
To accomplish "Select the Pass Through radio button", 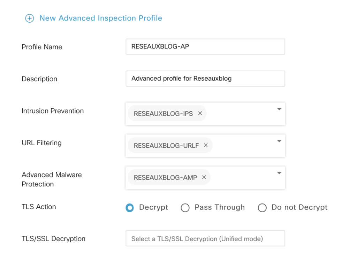I will click(x=185, y=208).
